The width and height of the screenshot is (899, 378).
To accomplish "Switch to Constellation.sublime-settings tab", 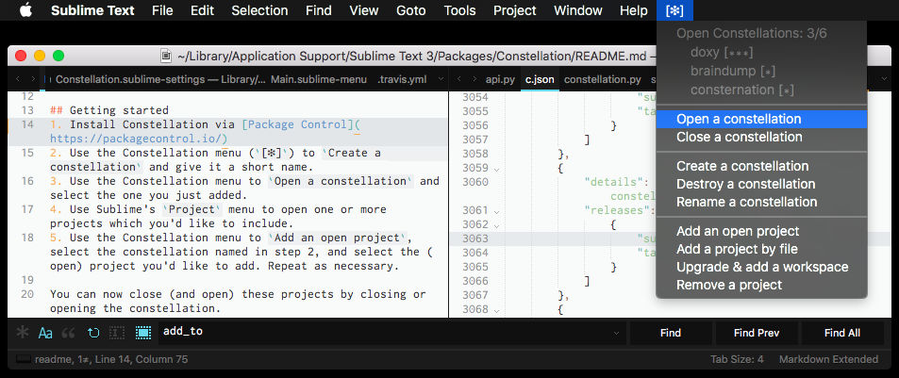I will coord(160,79).
